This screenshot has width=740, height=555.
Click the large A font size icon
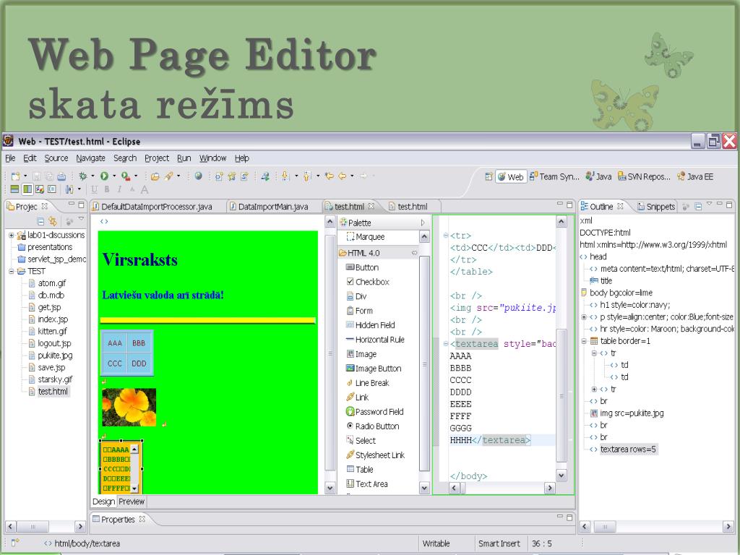click(145, 190)
